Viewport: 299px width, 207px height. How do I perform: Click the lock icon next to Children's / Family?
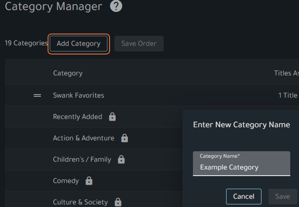click(x=121, y=159)
